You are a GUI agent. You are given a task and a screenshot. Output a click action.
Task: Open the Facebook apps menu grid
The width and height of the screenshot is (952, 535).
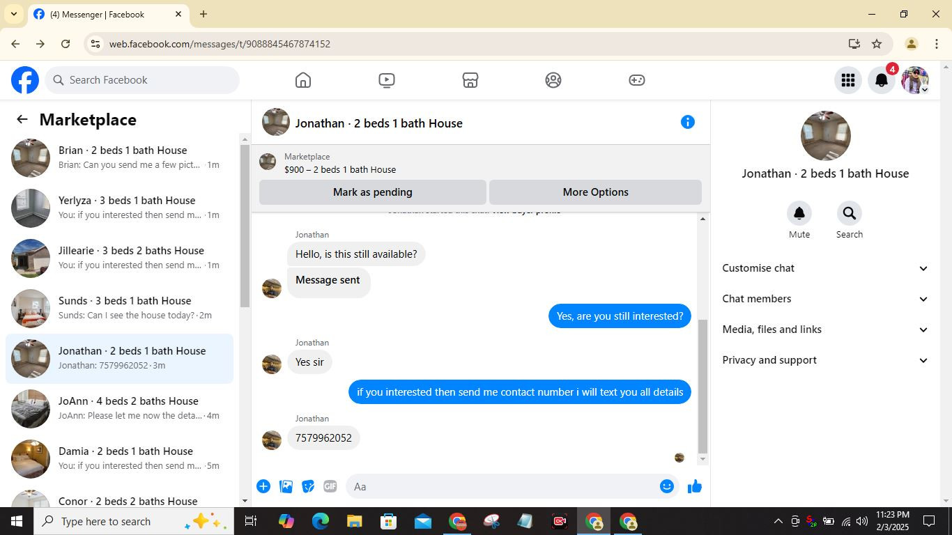848,80
